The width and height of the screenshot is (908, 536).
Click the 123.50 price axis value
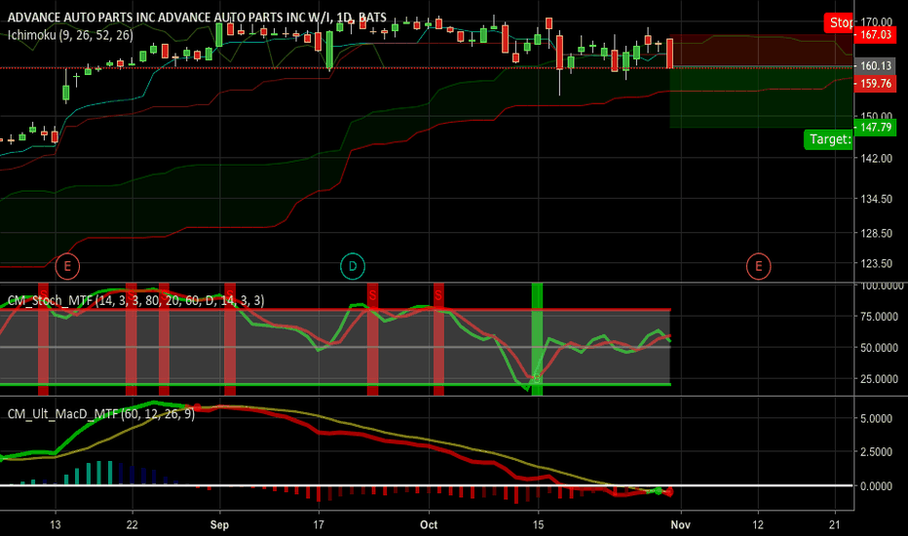pos(876,263)
